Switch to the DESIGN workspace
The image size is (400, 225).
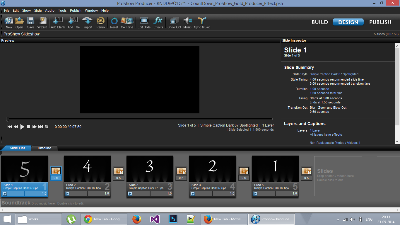348,22
